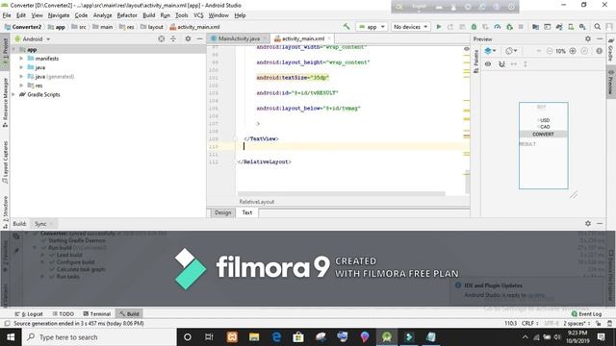616x346 pixels.
Task: Click Sync Project with Gradle Files icon
Action: pyautogui.click(x=559, y=27)
